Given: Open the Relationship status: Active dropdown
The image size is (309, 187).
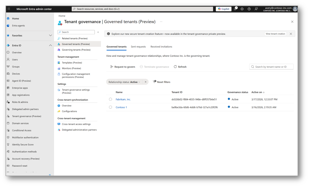Looking at the screenshot, I should (124, 82).
